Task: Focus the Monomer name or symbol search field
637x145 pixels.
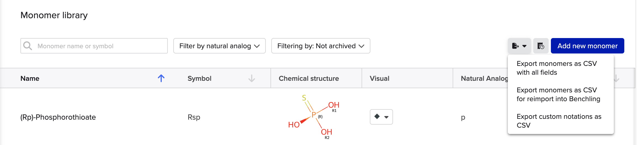Action: point(94,46)
